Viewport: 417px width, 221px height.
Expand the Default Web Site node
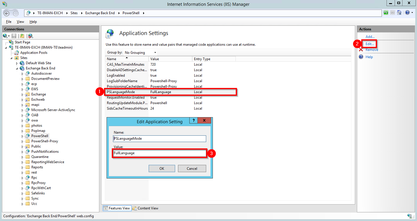[x=17, y=63]
